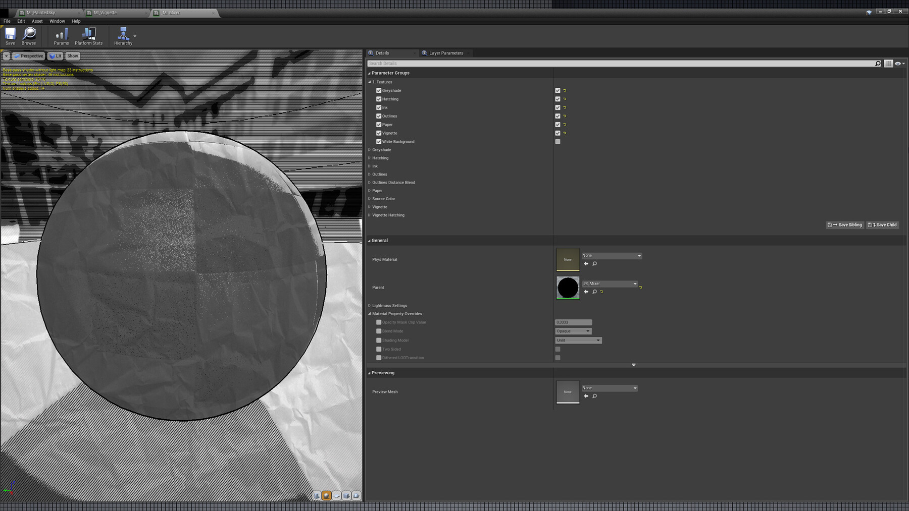
Task: Switch to the MI_Vignette tab
Action: [105, 13]
